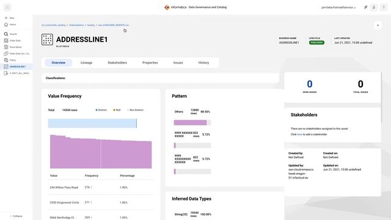Viewport: 391px width, 220px height.
Task: Open the user profile icon
Action: (x=374, y=7)
